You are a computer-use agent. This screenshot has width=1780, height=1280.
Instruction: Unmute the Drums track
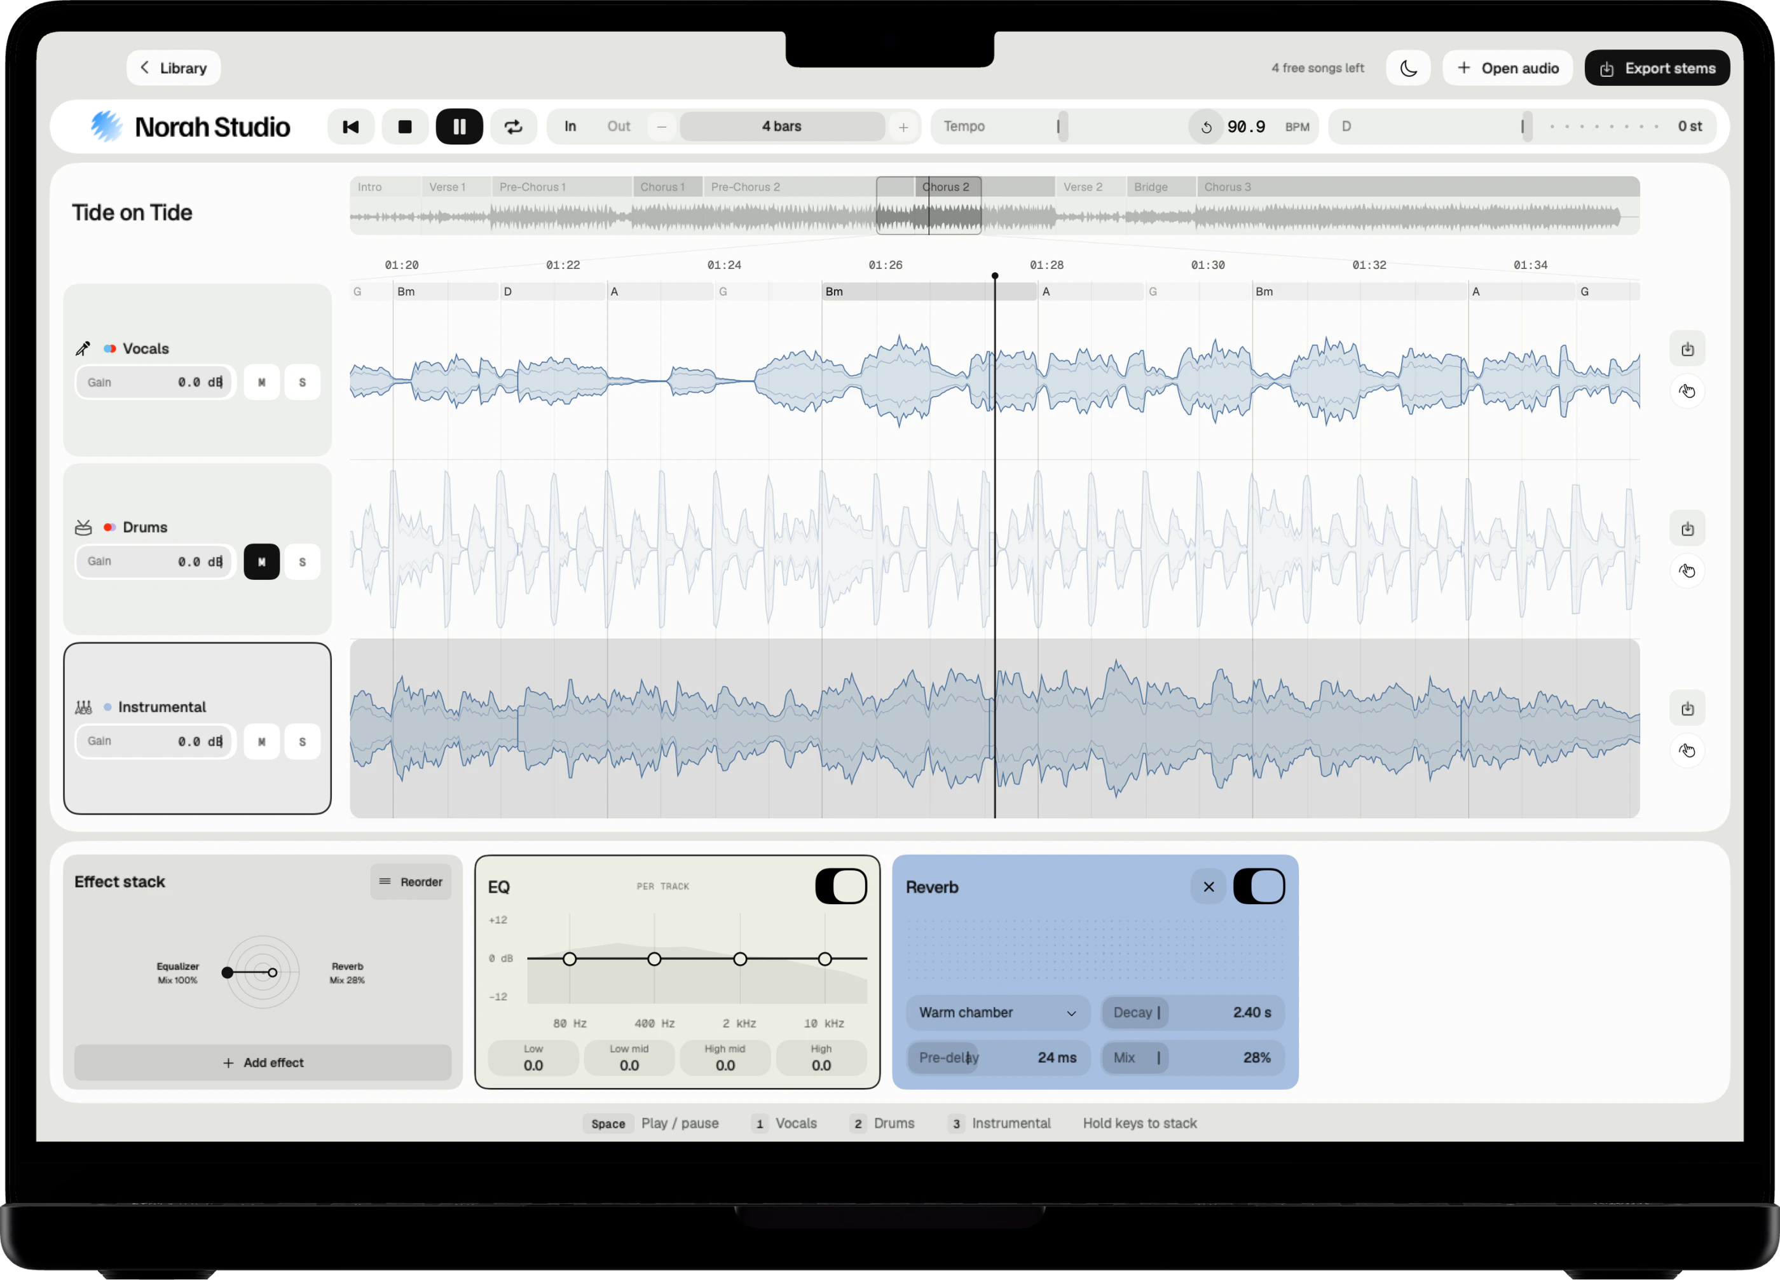click(261, 562)
